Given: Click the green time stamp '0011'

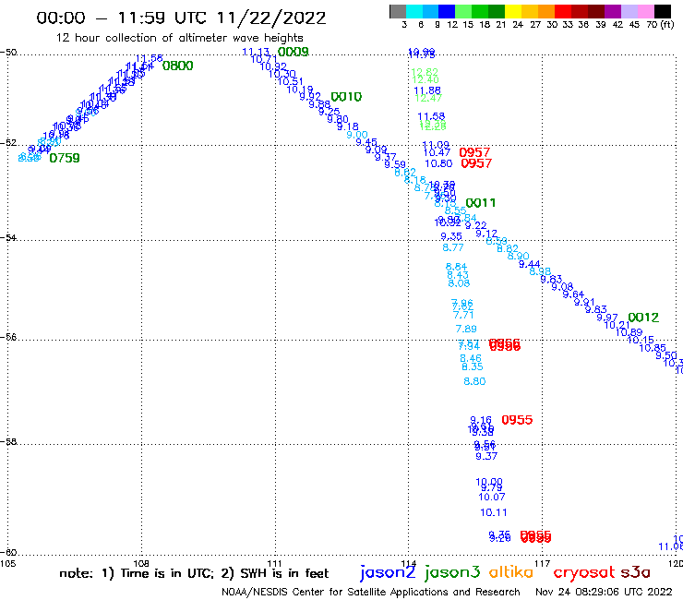Looking at the screenshot, I should pyautogui.click(x=481, y=203).
